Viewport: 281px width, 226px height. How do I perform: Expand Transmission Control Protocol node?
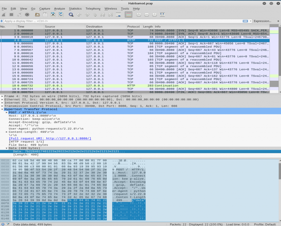tap(2, 106)
